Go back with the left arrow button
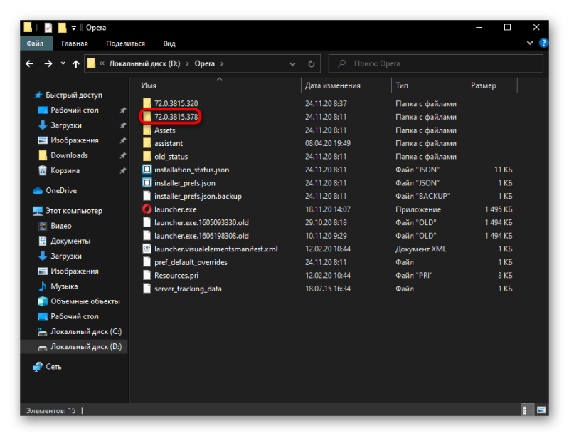Viewport: 569px width, 436px height. tap(30, 63)
